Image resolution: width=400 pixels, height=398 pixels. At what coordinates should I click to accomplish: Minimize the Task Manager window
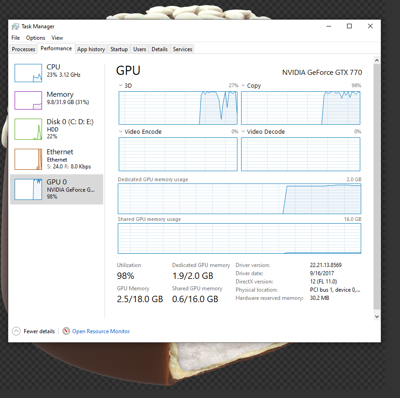329,26
